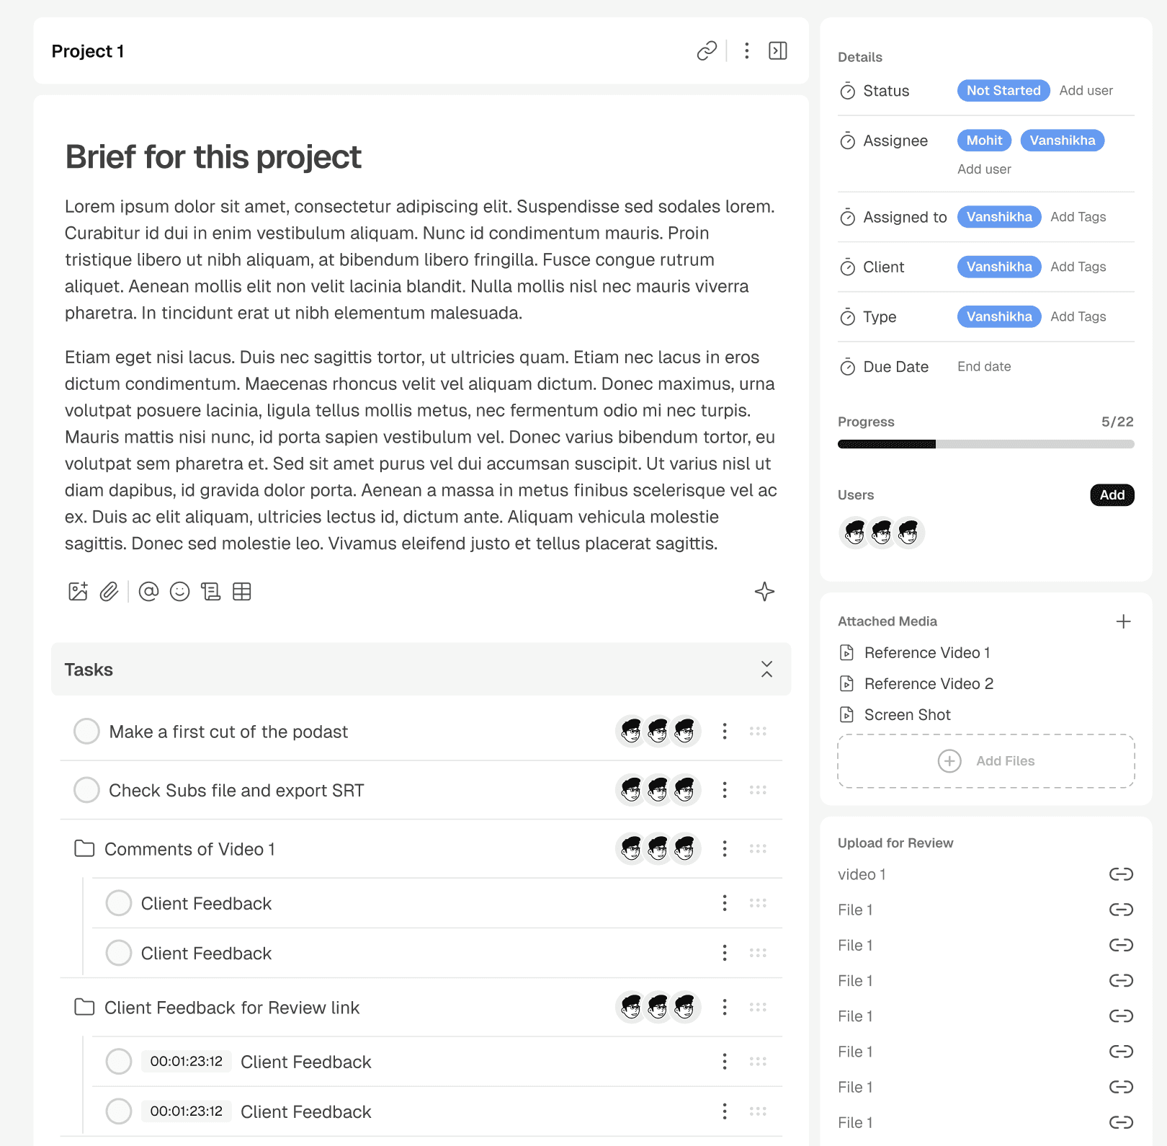
Task: Copy the Project 1 link icon
Action: click(706, 50)
